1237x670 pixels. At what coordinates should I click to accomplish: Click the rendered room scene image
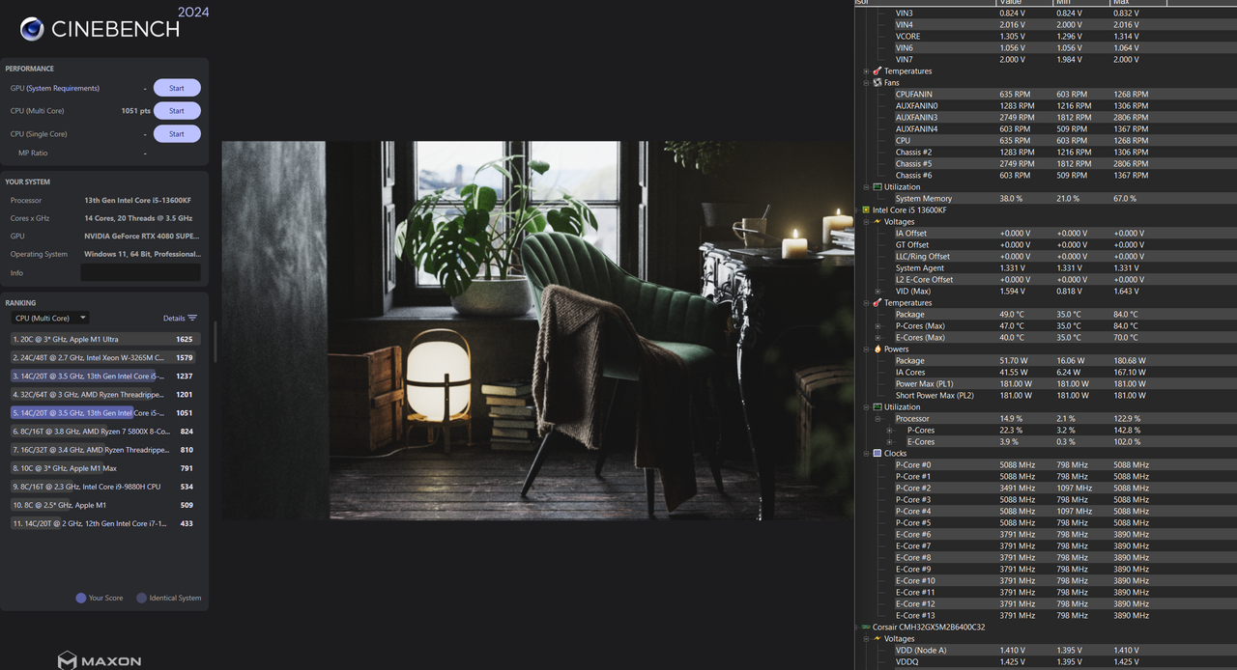[x=538, y=331]
